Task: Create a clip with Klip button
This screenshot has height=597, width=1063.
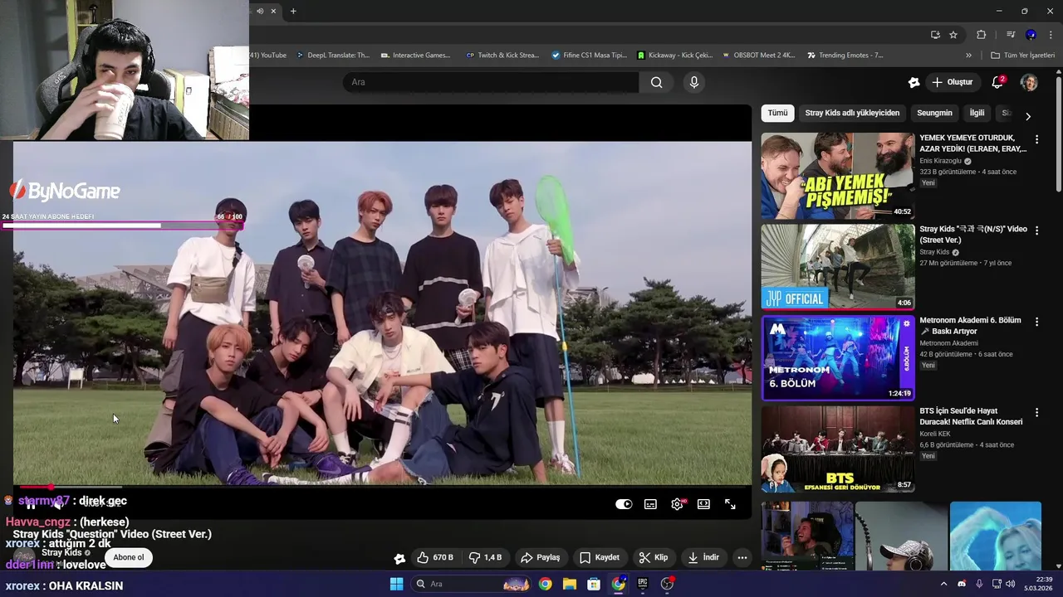Action: tap(654, 557)
